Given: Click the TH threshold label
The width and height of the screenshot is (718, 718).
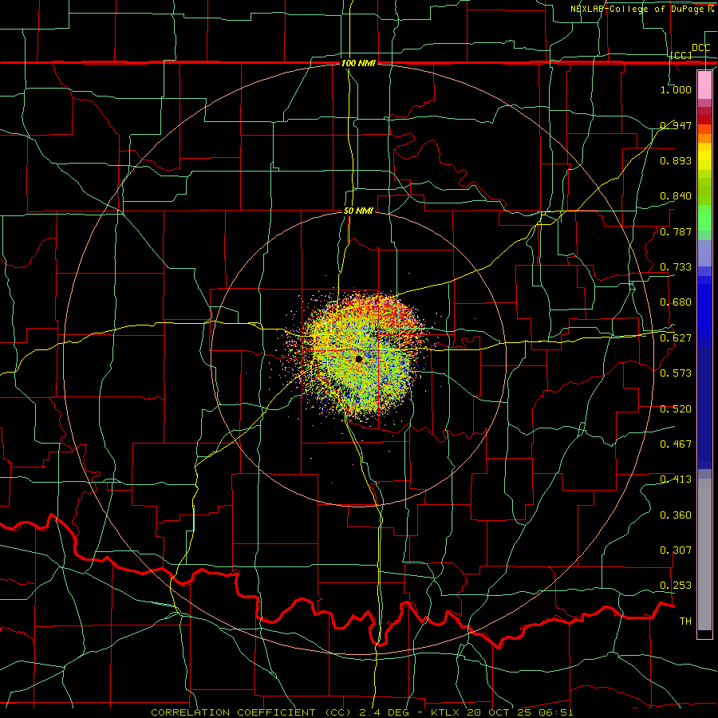Looking at the screenshot, I should 685,621.
